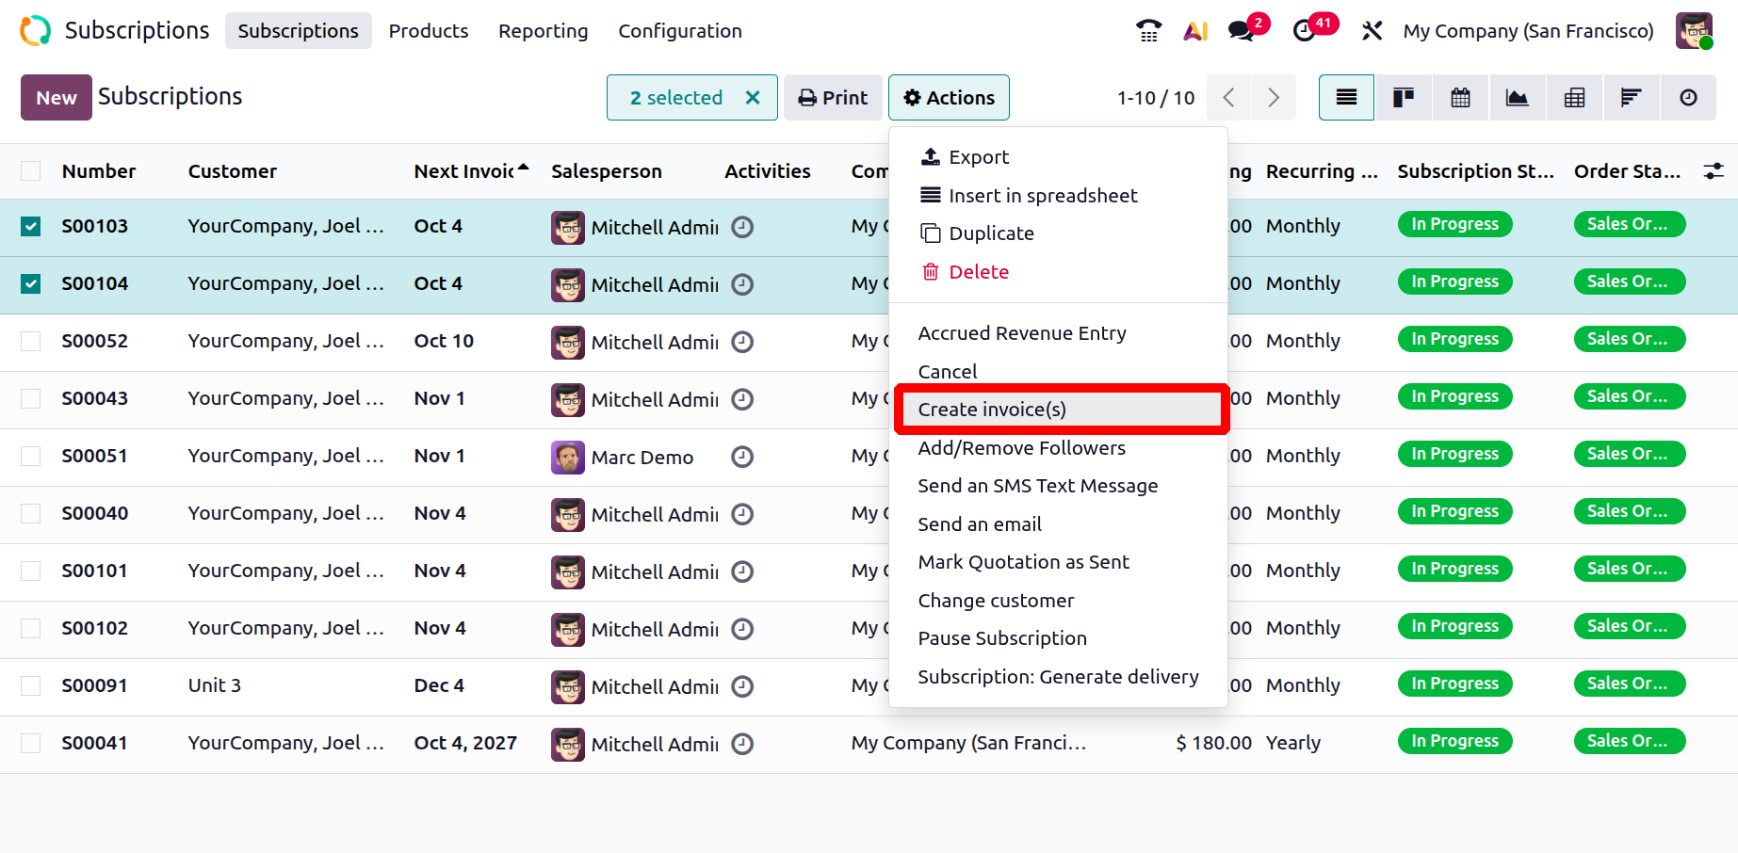Switch to Kanban view
The height and width of the screenshot is (853, 1738).
coord(1404,98)
